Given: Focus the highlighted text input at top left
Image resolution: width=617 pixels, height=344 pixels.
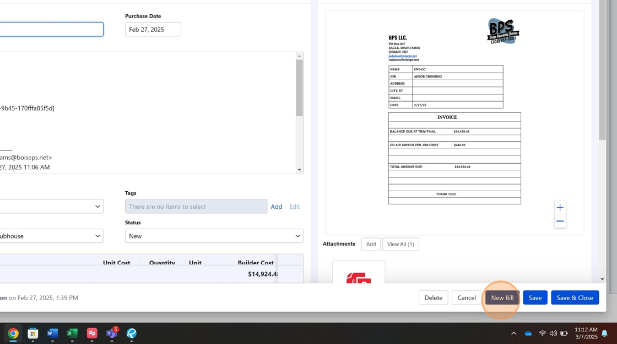Looking at the screenshot, I should pyautogui.click(x=52, y=30).
